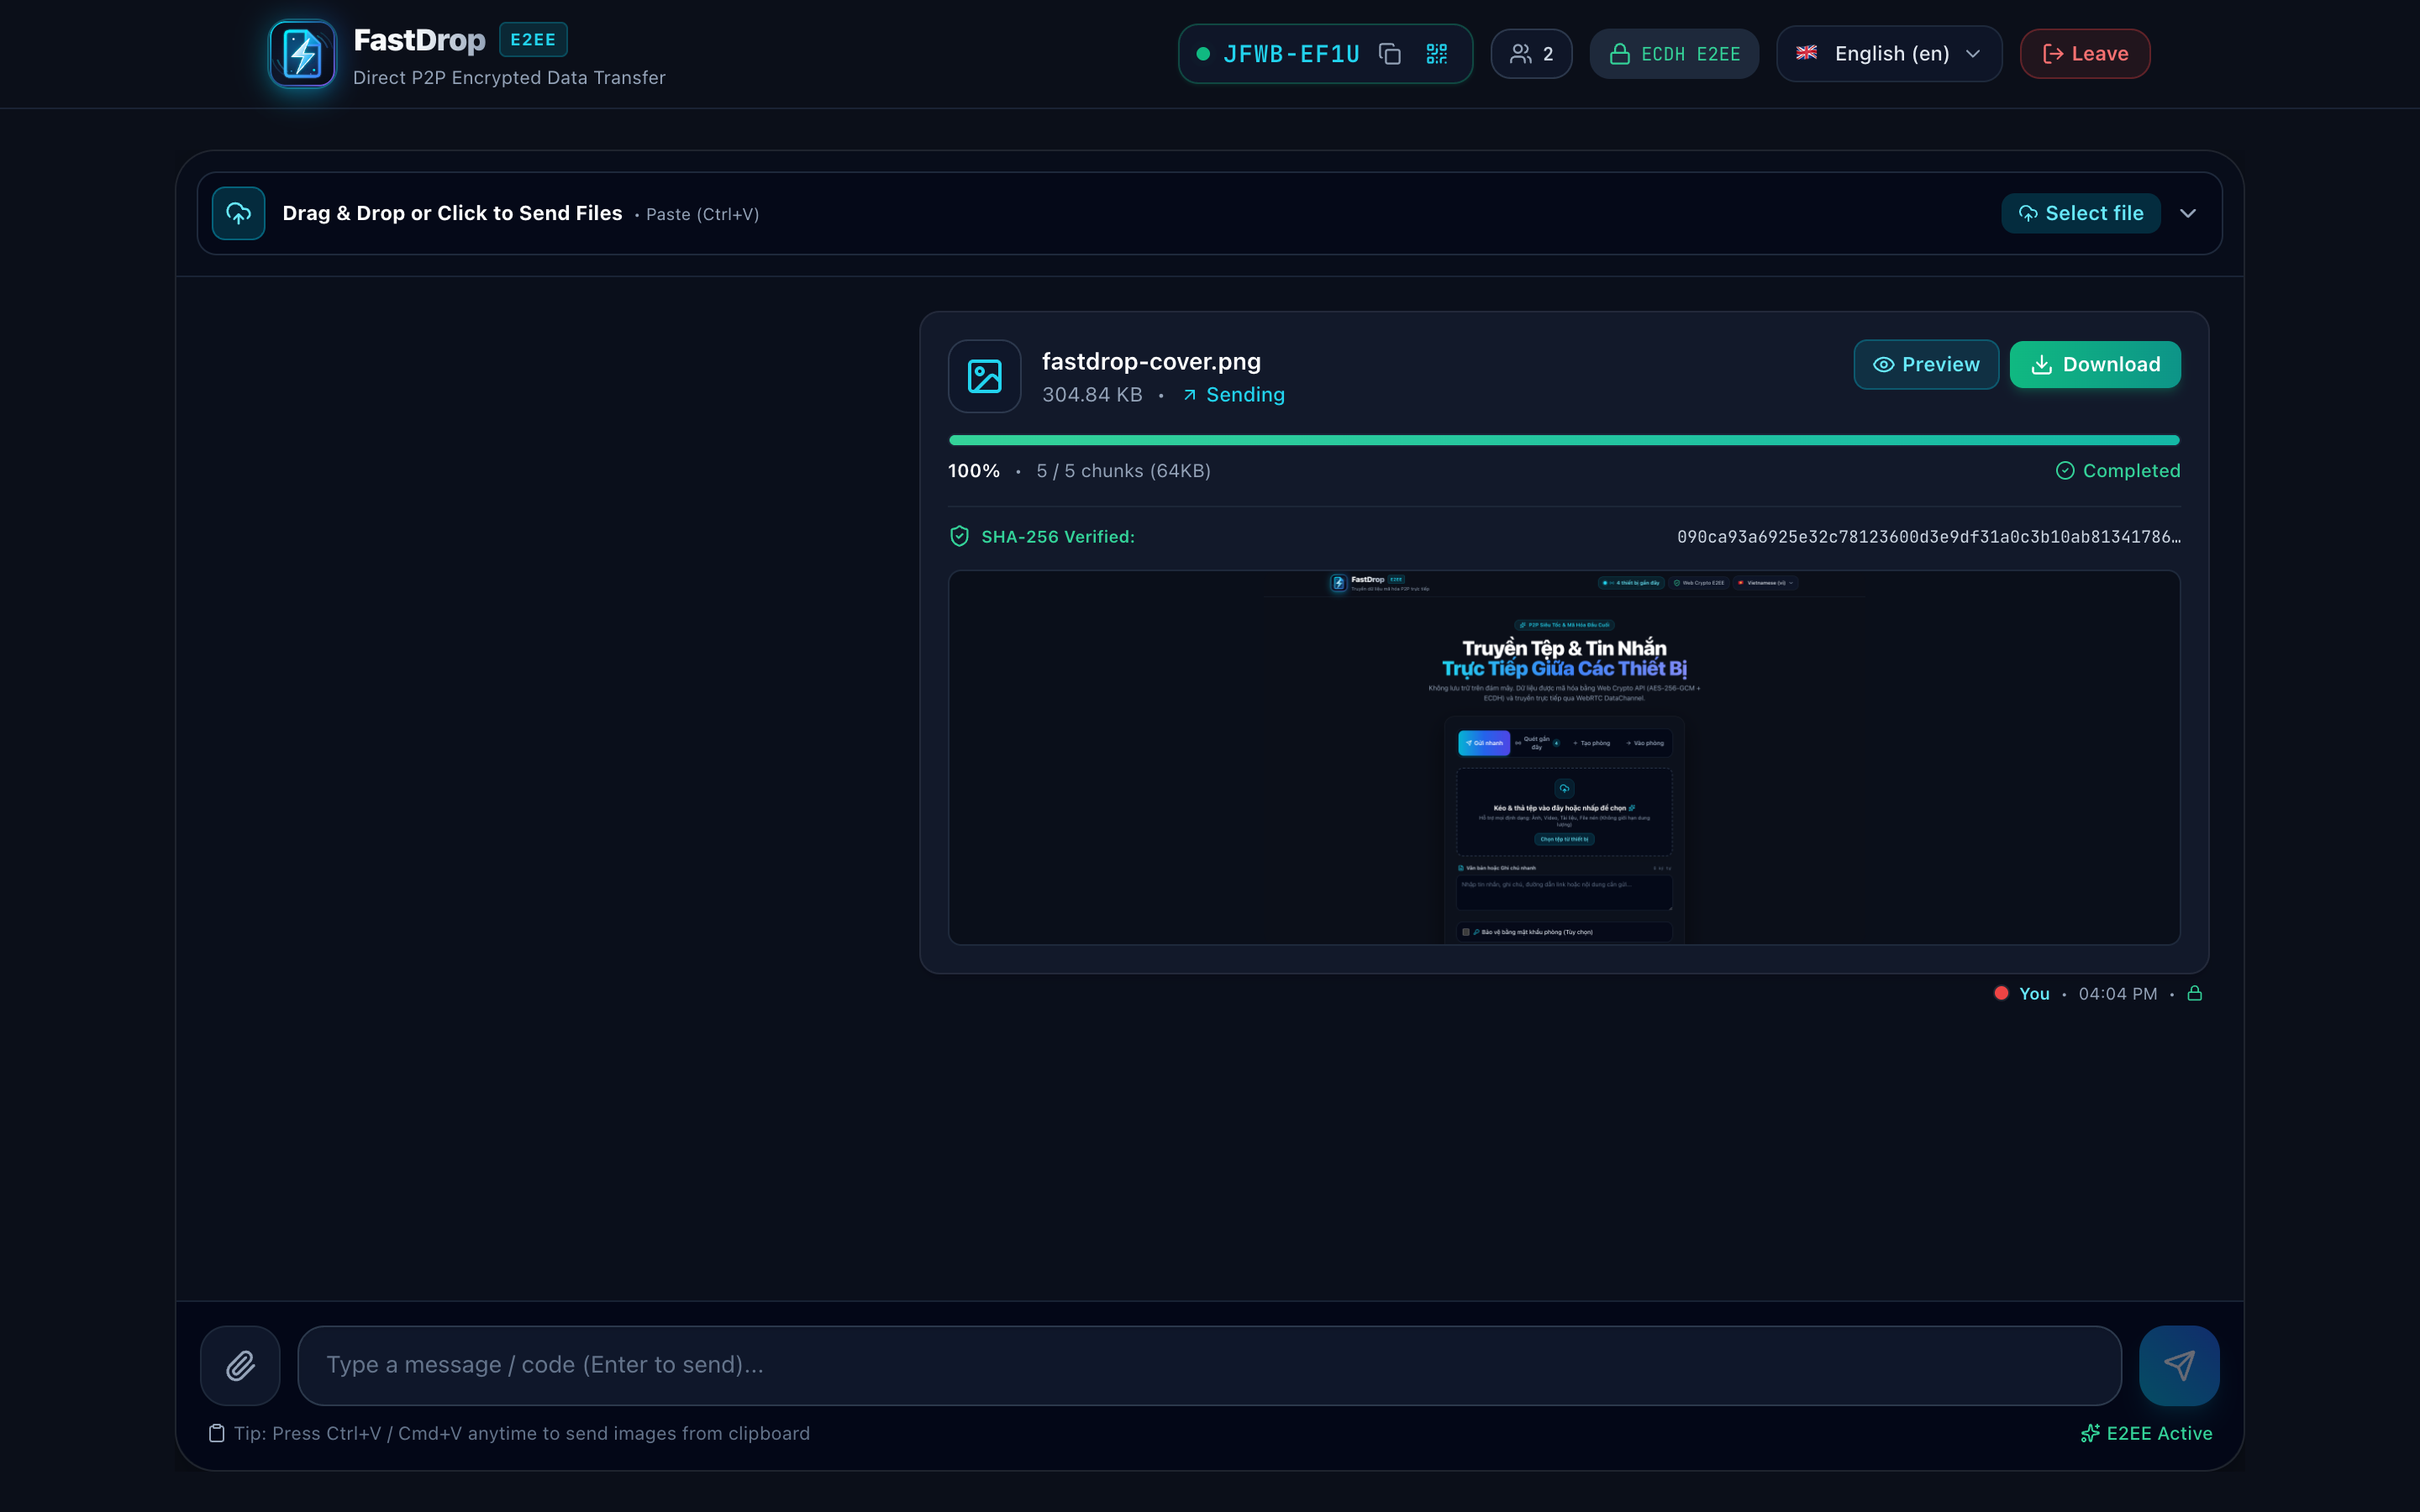The image size is (2420, 1512).
Task: Click the Direct P2P Encrypted Data Transfer subtitle
Action: [509, 78]
